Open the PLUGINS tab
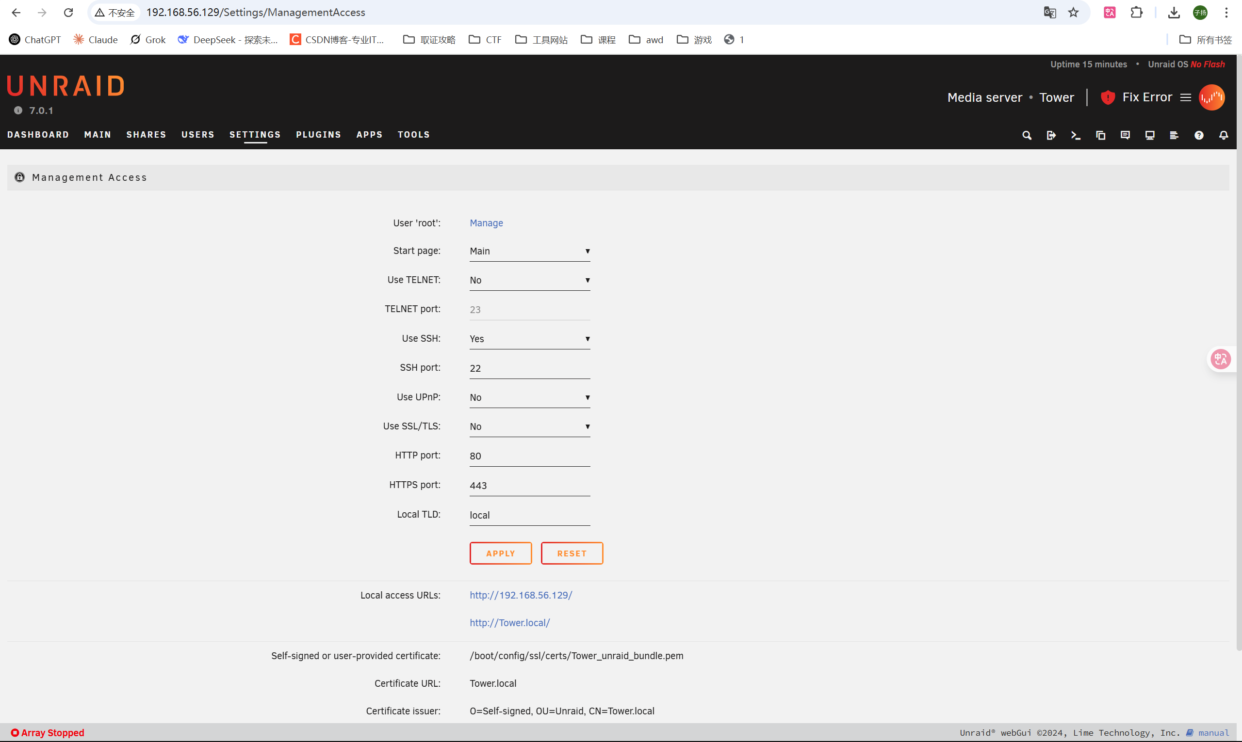 click(x=318, y=135)
